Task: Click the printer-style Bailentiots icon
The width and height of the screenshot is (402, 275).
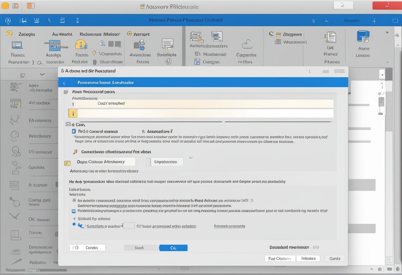Action: pyautogui.click(x=168, y=44)
